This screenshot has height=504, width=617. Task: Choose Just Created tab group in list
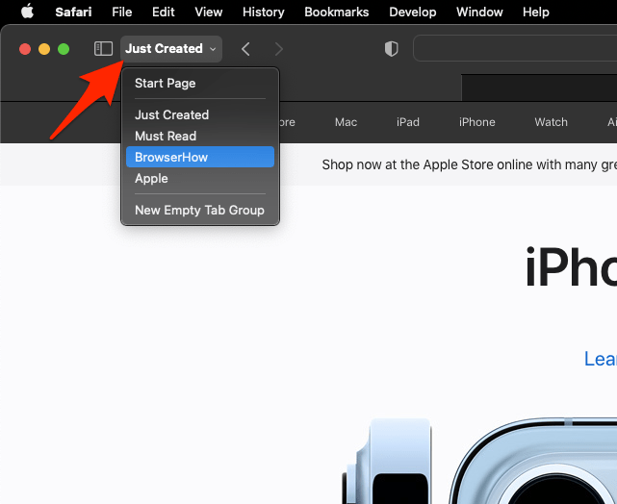point(171,114)
